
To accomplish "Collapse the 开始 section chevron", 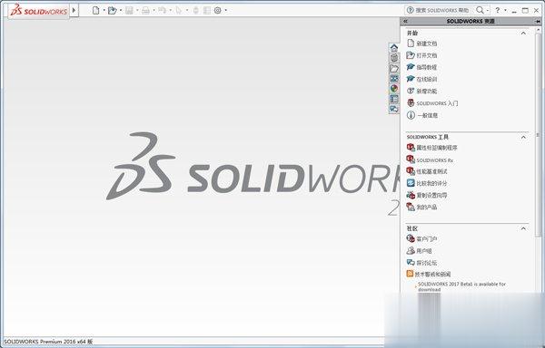I will point(523,34).
